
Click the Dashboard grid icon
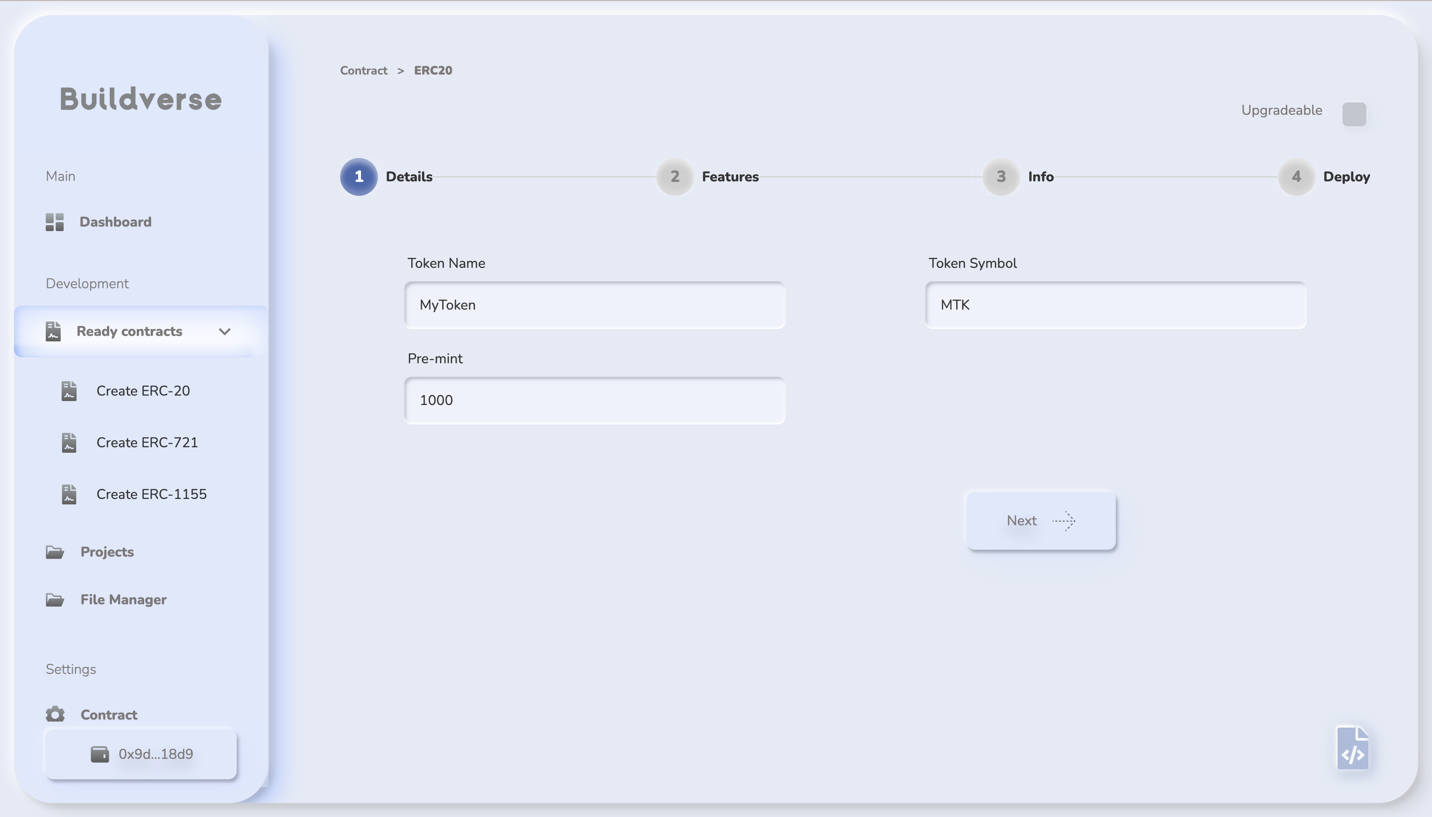(55, 222)
